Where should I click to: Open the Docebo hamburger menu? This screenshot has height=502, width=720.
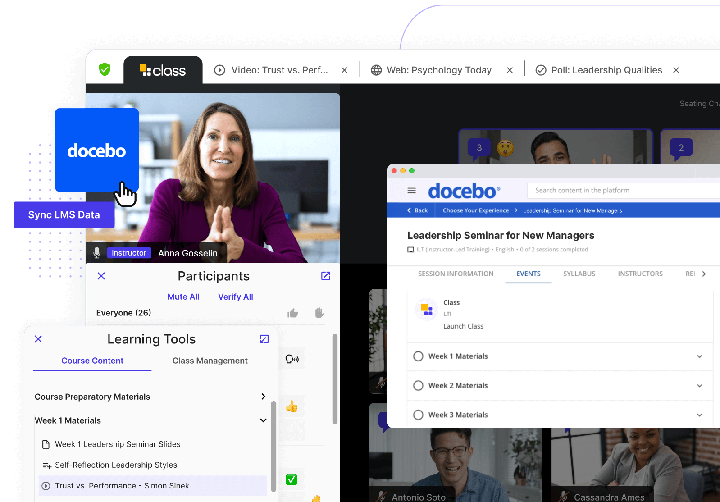pyautogui.click(x=411, y=191)
